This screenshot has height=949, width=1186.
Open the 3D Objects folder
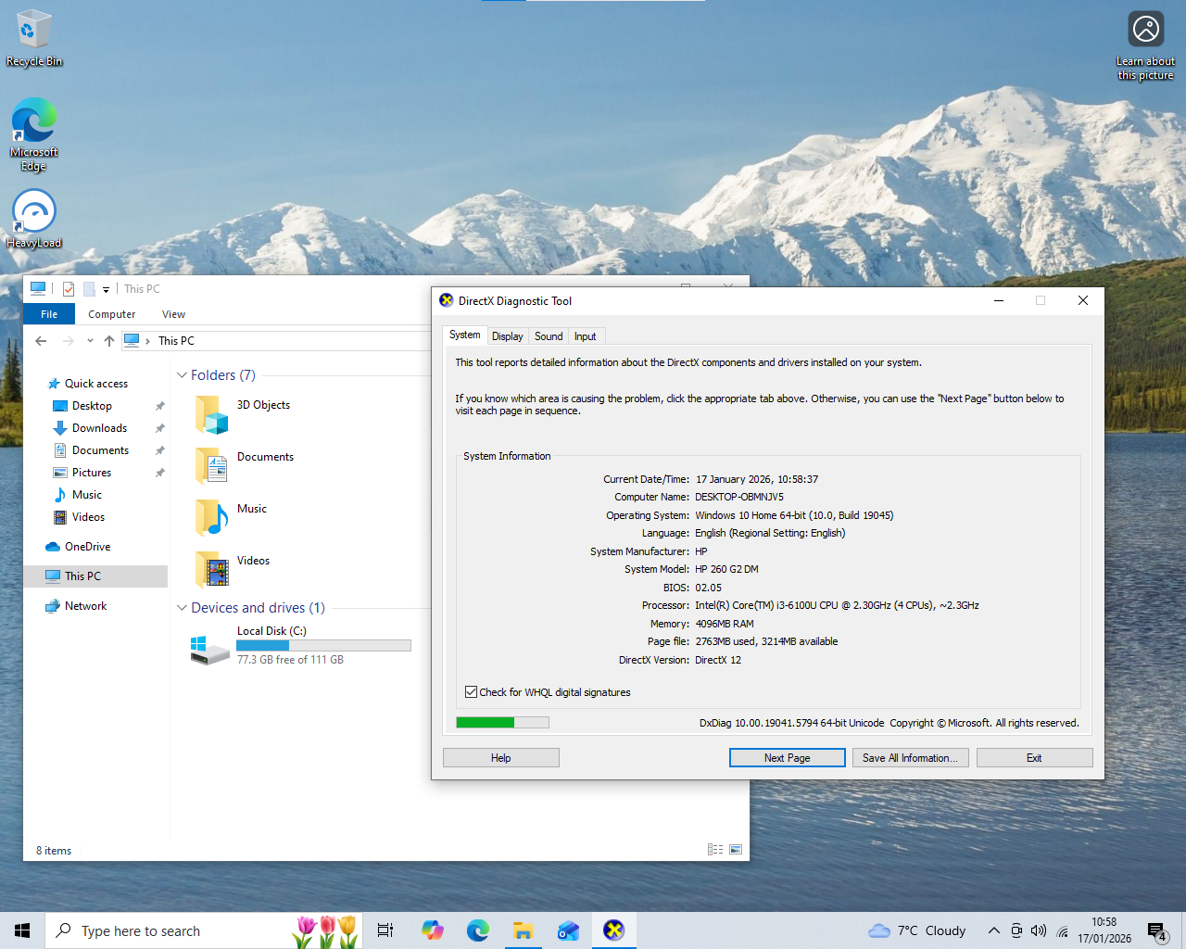pos(262,404)
